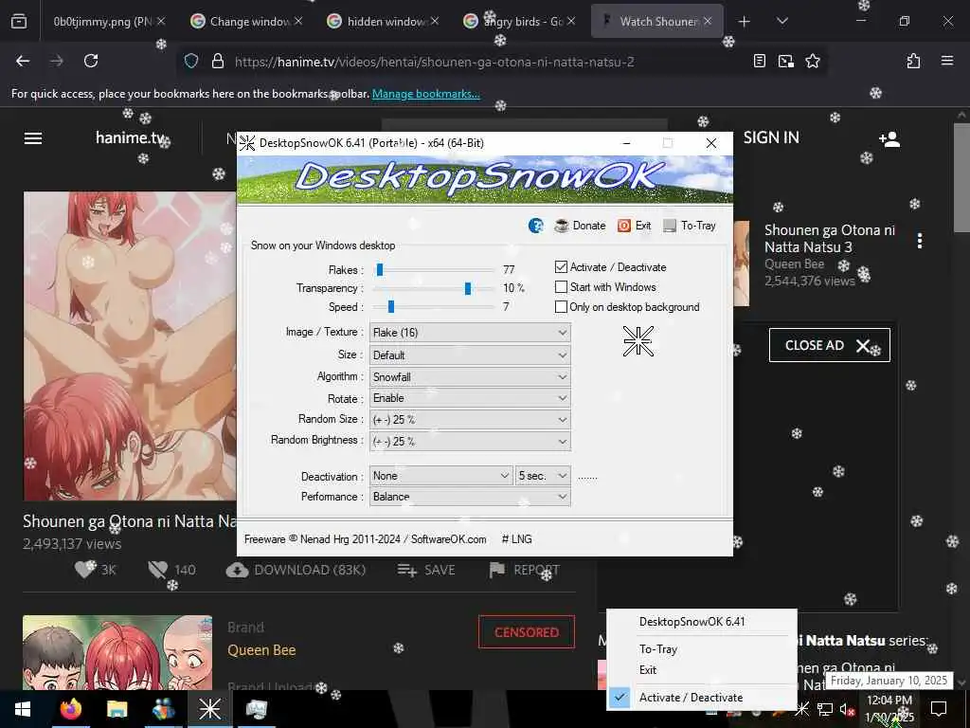Toggle Firefox reader view icon
The width and height of the screenshot is (970, 728).
pyautogui.click(x=760, y=61)
